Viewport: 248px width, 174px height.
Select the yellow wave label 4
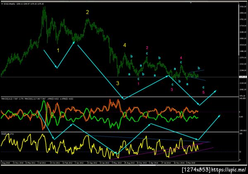point(125,45)
